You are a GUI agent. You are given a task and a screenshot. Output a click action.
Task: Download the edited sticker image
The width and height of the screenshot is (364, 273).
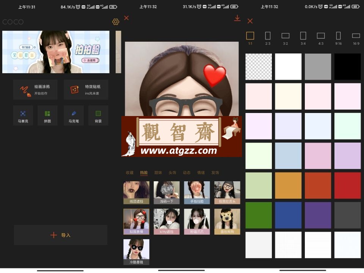[237, 18]
